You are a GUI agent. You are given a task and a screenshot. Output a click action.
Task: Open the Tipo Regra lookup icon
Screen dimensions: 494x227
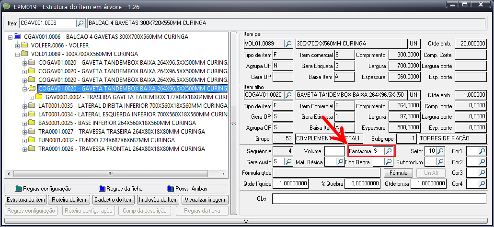click(389, 162)
